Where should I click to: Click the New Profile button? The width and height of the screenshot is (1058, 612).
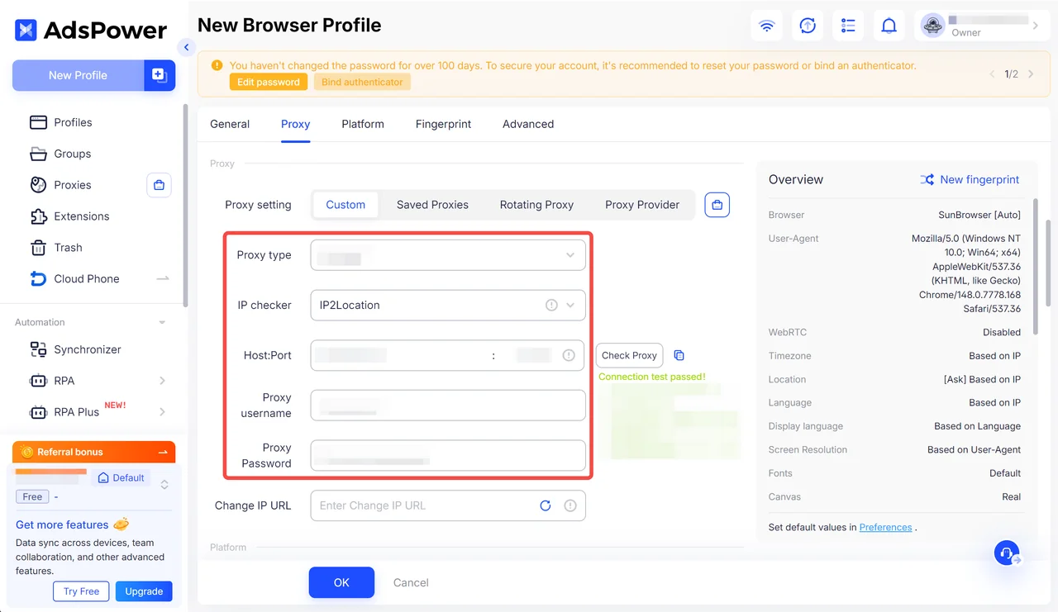(x=78, y=75)
